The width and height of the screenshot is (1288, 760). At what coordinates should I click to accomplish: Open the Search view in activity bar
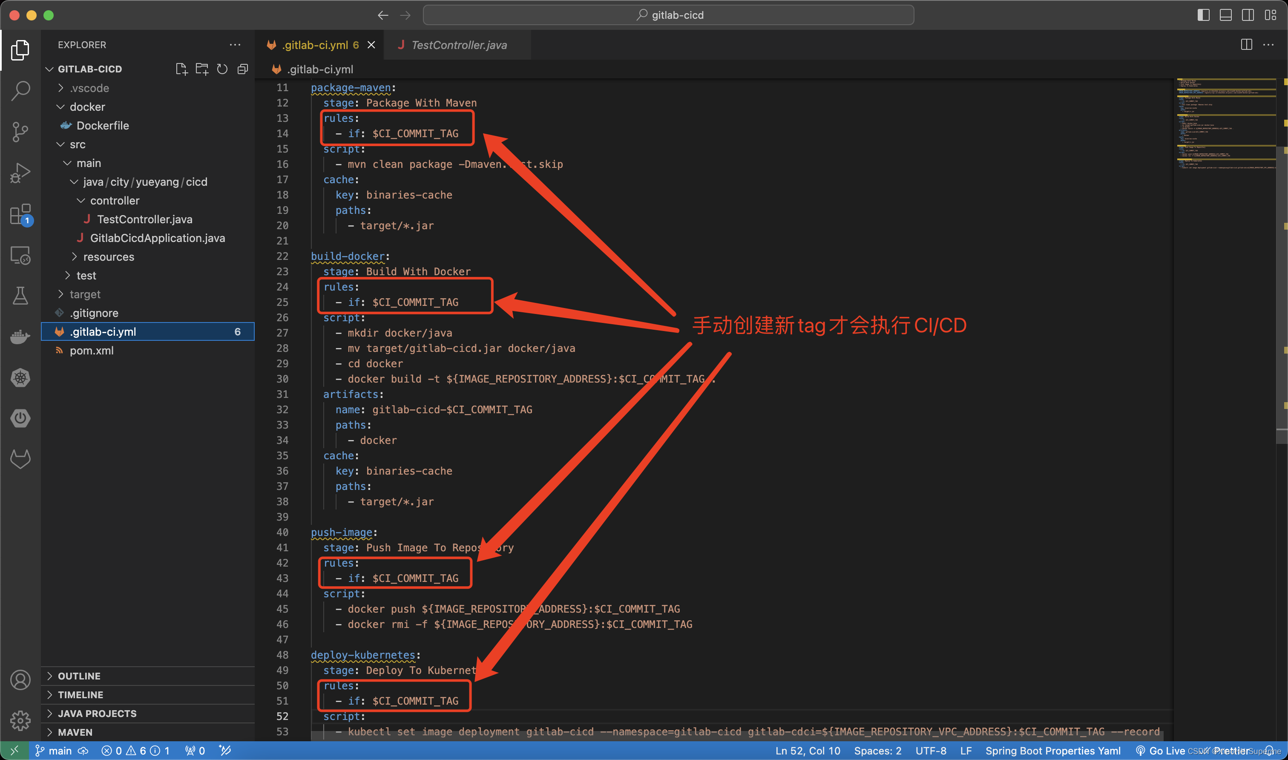20,91
